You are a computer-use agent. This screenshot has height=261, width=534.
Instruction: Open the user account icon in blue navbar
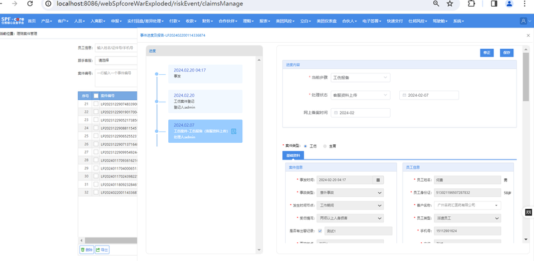click(x=523, y=21)
